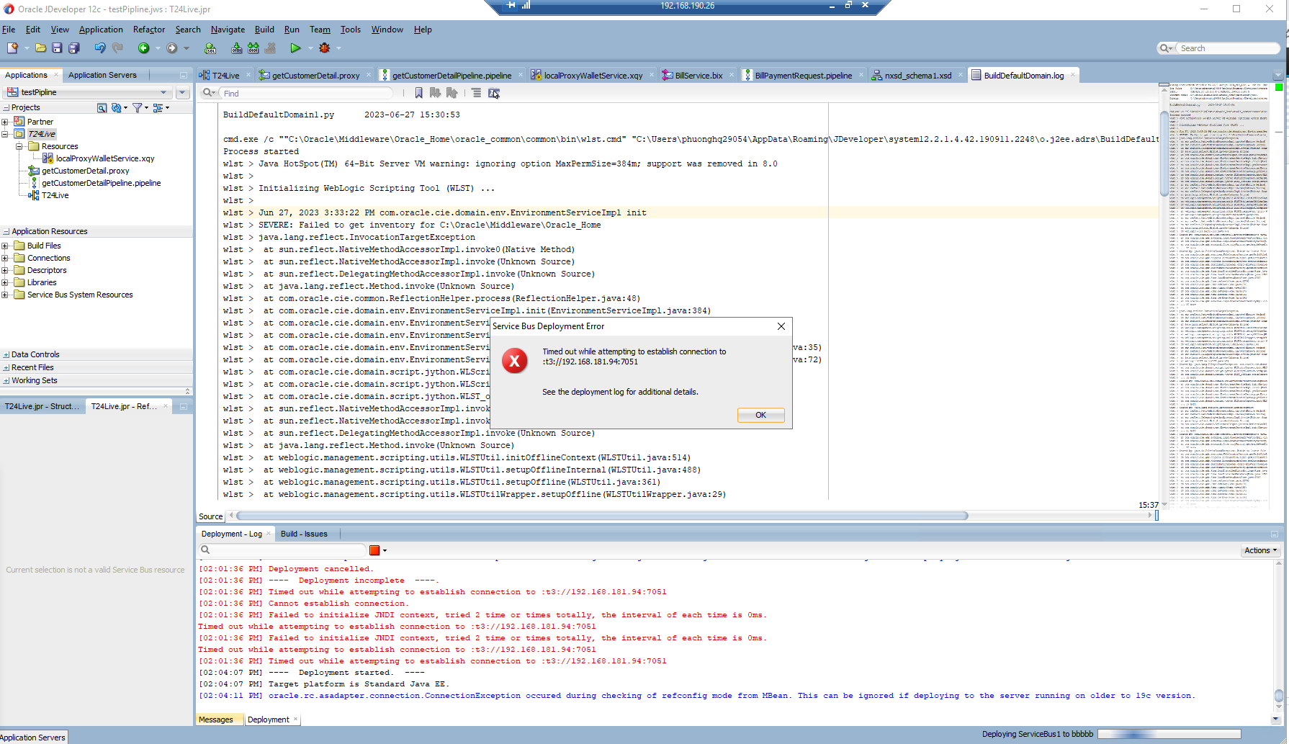Click the Open folder toolbar icon
1289x744 pixels.
40,48
